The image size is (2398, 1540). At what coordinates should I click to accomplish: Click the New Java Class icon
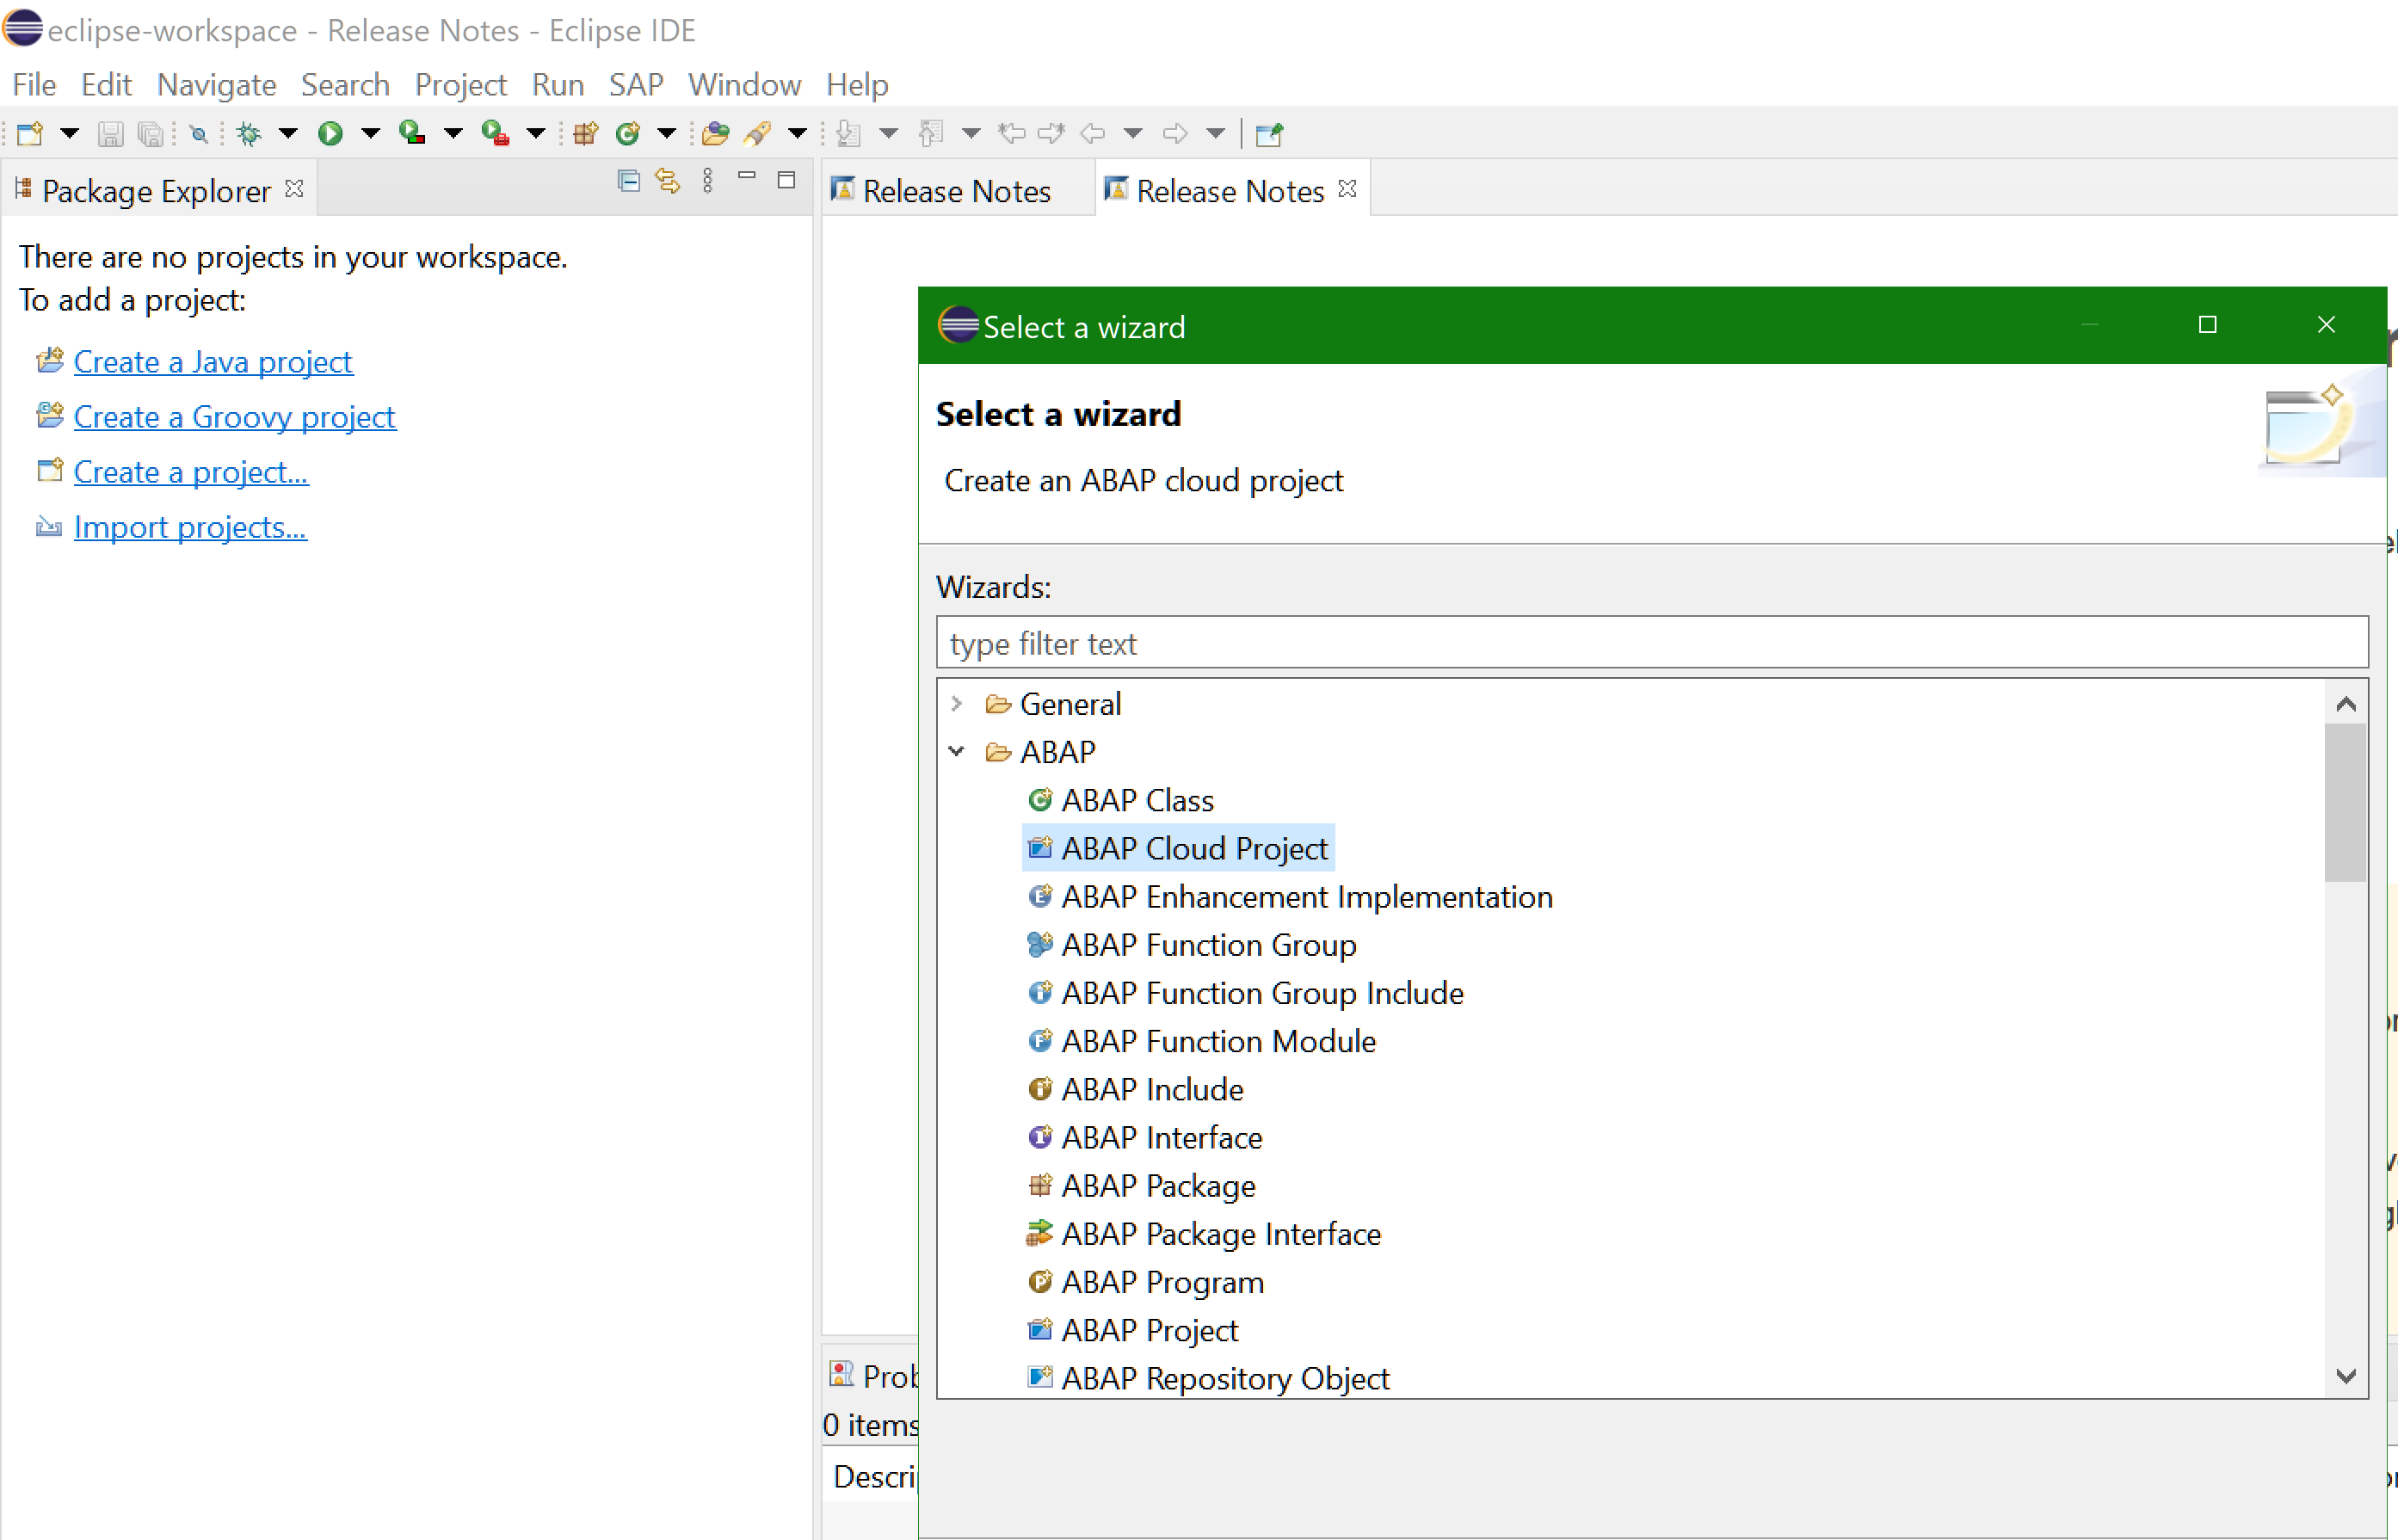click(x=628, y=133)
